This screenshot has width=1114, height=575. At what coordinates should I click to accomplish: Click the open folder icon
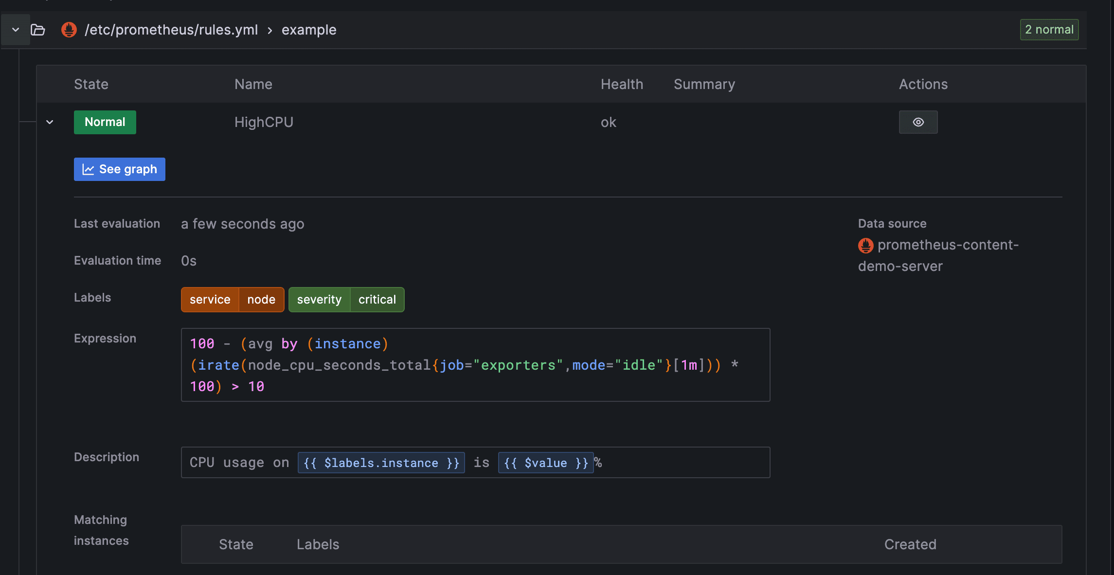coord(38,30)
